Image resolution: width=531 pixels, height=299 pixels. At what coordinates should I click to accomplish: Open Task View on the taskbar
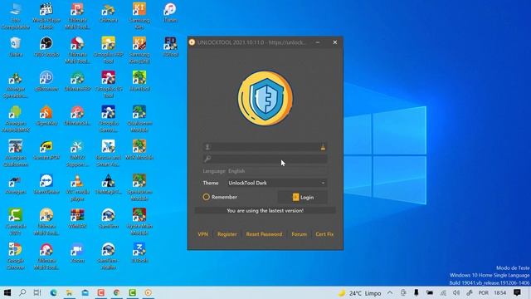pyautogui.click(x=37, y=292)
